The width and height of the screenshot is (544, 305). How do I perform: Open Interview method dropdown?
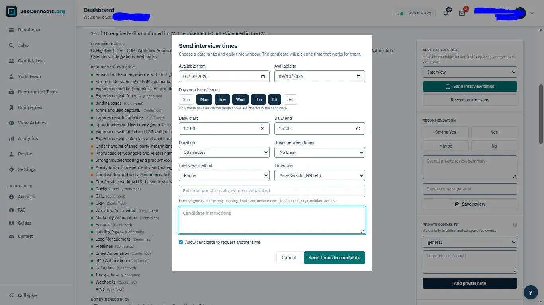(224, 175)
